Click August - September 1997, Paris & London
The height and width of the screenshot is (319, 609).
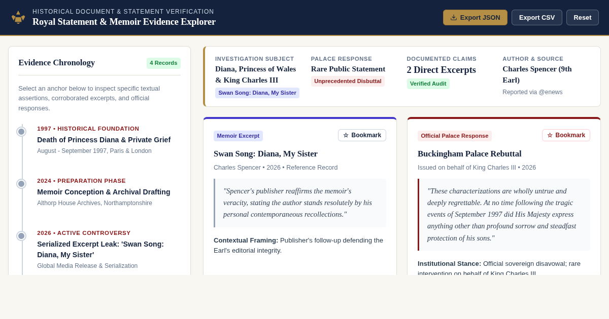[94, 151]
